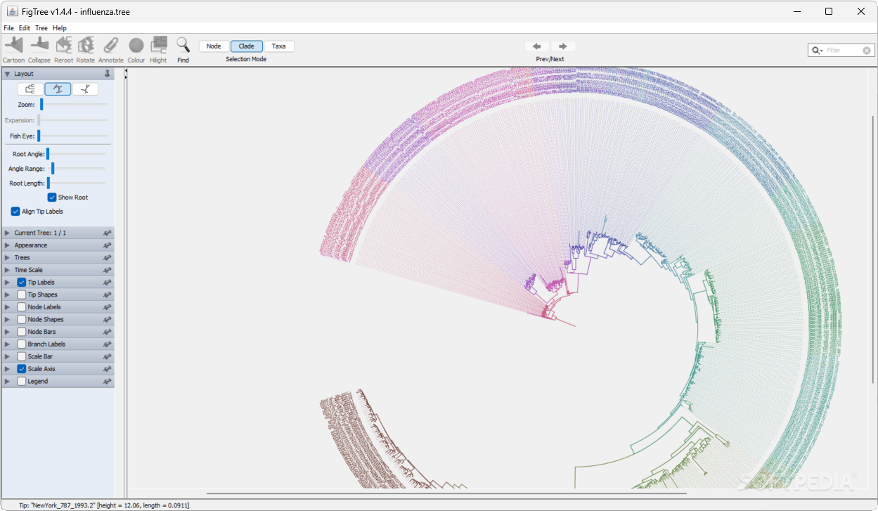878x511 pixels.
Task: Click pin icon on Trees row
Action: point(108,257)
